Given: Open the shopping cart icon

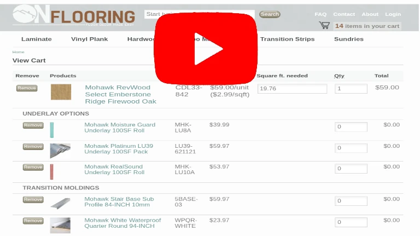Looking at the screenshot, I should click(x=324, y=25).
